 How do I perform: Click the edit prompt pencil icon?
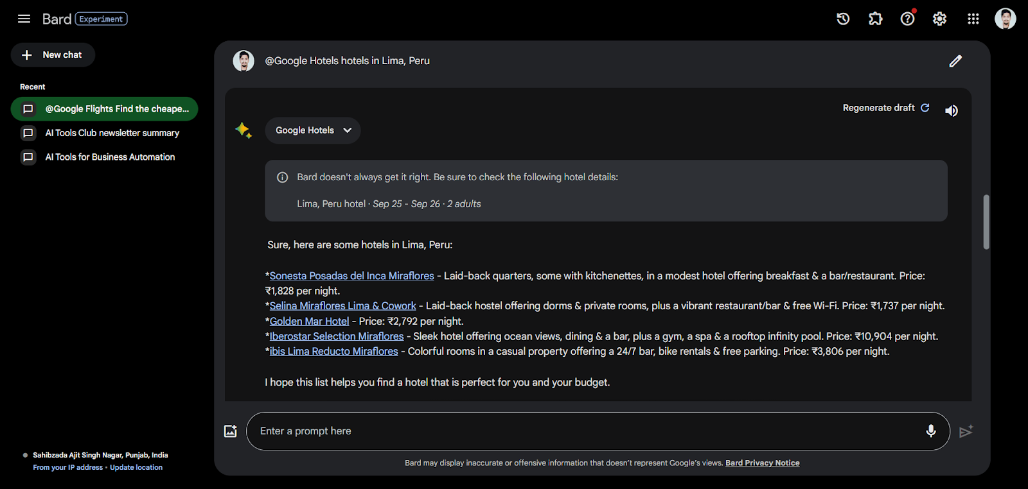click(x=955, y=61)
